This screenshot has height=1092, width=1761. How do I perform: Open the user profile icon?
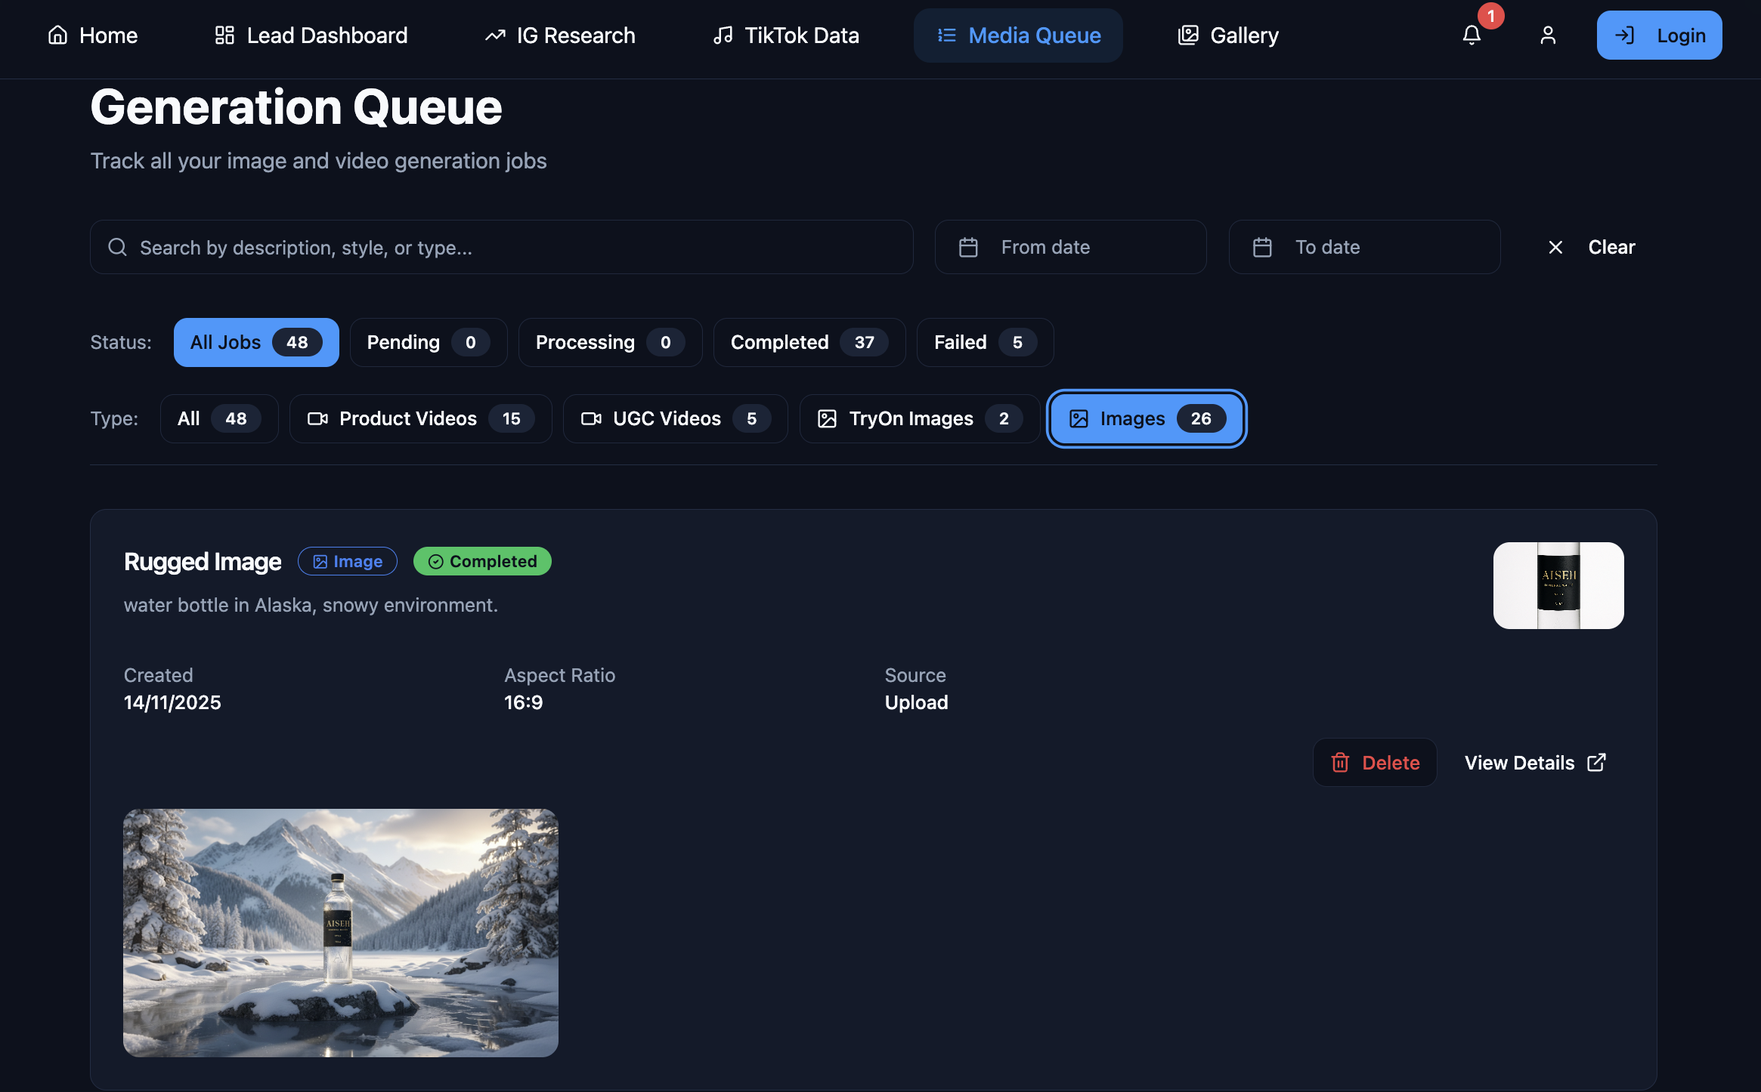pyautogui.click(x=1547, y=35)
